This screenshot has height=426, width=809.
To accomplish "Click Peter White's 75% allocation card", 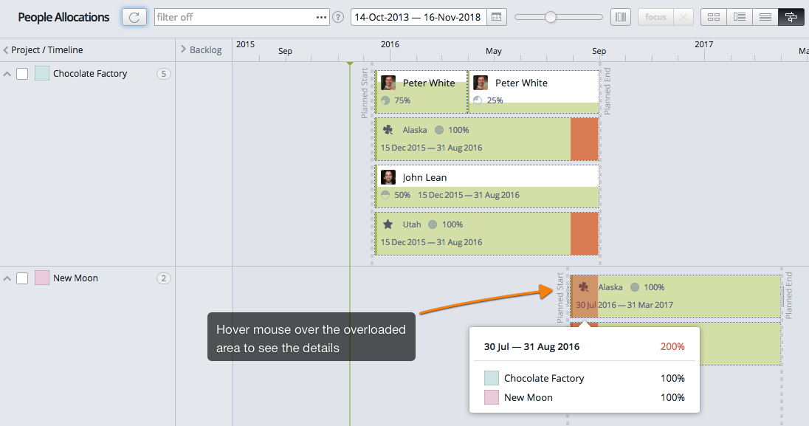I will pyautogui.click(x=421, y=92).
